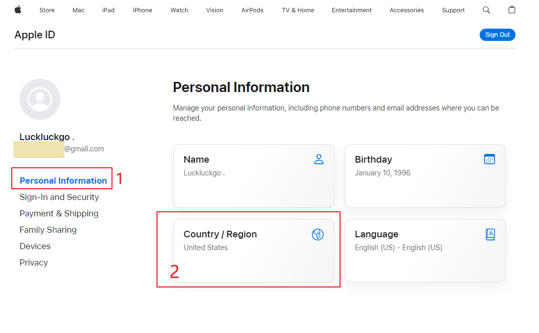539x333 pixels.
Task: Open the Name card
Action: 254,176
